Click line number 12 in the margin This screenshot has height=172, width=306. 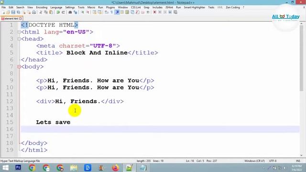10,101
